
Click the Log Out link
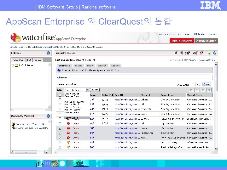pos(213,34)
